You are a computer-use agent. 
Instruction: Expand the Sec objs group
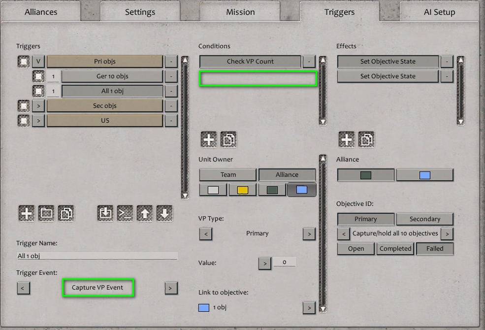[x=38, y=106]
